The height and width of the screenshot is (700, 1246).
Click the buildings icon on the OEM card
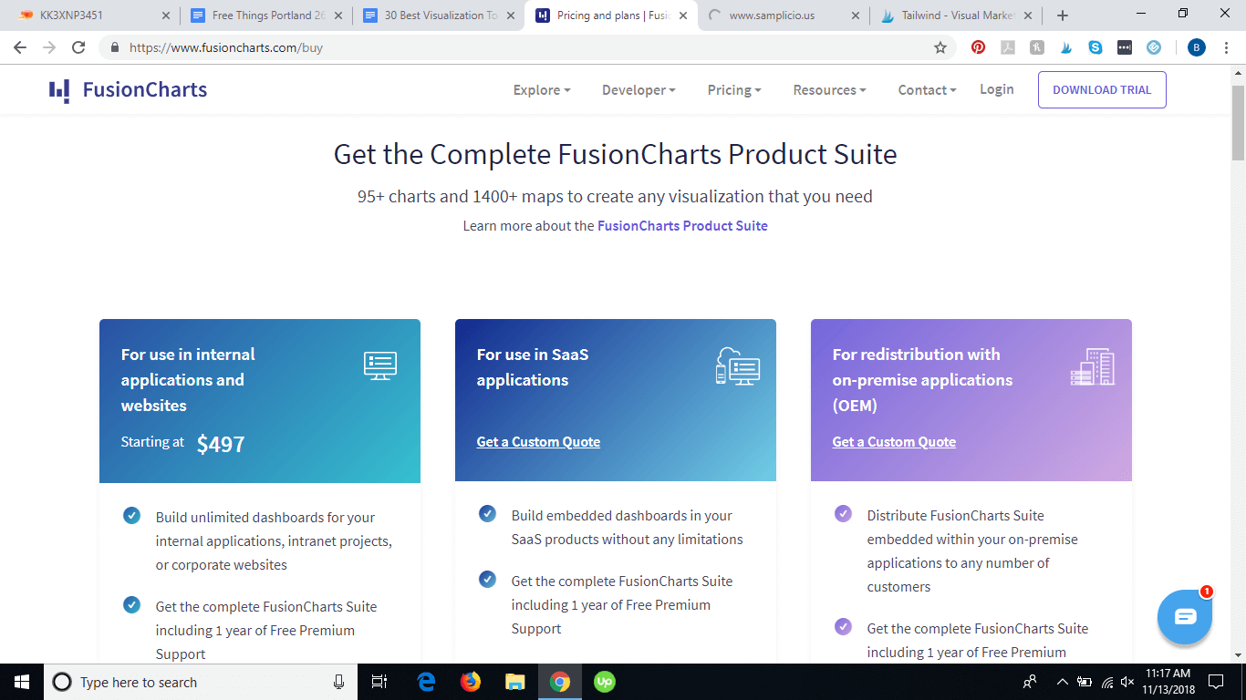[x=1093, y=367]
